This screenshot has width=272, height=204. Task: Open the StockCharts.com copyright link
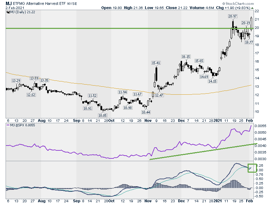tap(238, 3)
